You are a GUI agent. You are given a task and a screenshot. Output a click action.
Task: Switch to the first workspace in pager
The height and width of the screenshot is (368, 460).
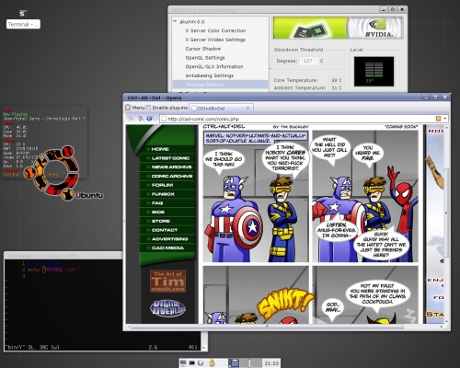[234, 363]
